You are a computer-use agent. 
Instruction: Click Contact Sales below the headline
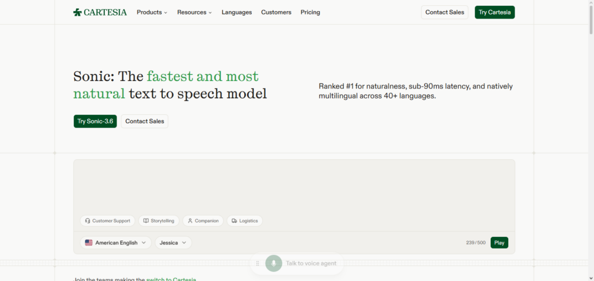144,122
